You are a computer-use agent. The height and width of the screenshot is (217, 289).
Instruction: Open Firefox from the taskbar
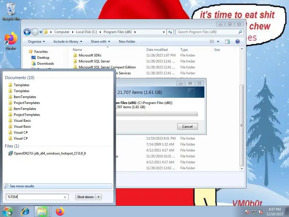60,211
